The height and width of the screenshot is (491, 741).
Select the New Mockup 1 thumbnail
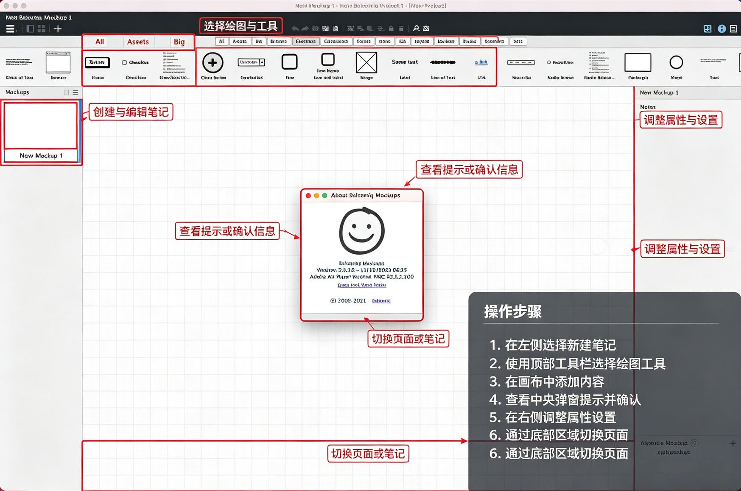(x=41, y=132)
